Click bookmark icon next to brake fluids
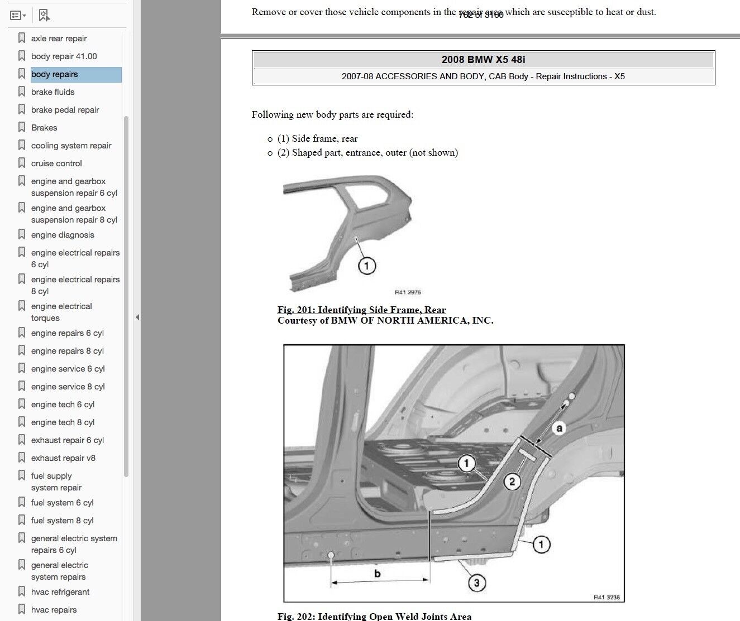The image size is (740, 621). point(22,92)
